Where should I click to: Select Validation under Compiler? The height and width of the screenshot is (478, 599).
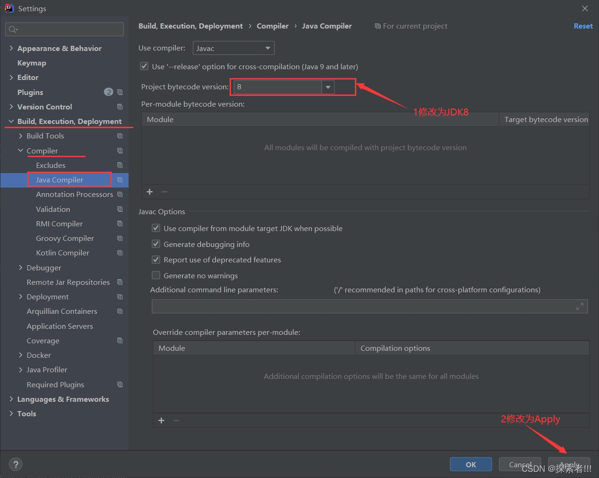click(53, 209)
